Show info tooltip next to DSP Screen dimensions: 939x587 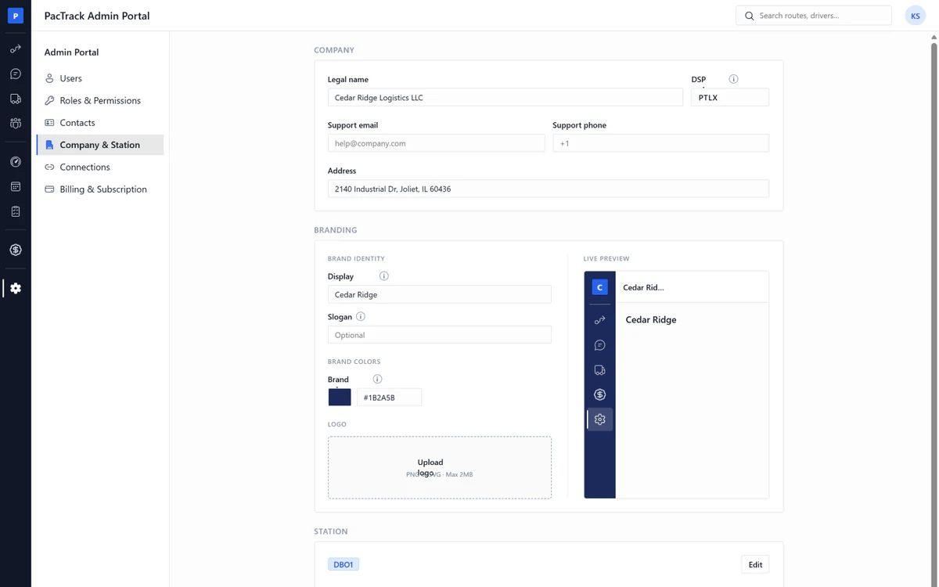[733, 79]
